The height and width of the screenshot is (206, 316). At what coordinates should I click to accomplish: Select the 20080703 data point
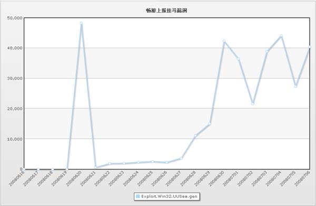point(267,52)
